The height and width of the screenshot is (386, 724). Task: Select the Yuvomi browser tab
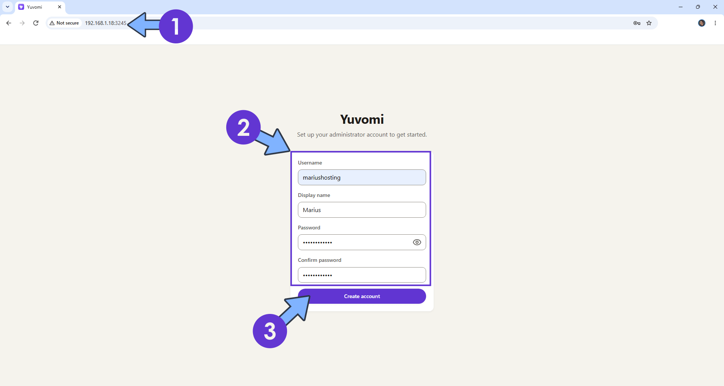tap(40, 7)
